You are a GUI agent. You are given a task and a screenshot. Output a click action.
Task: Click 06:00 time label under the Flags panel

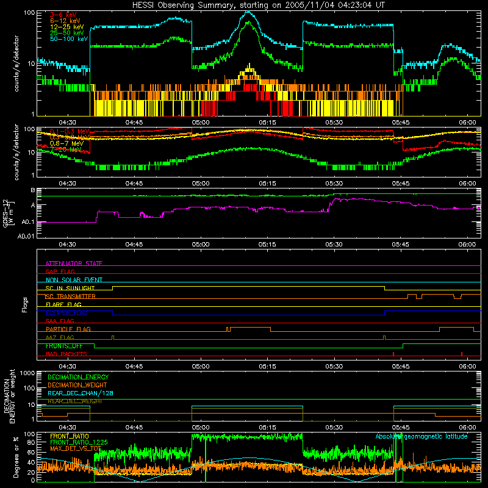pos(467,367)
